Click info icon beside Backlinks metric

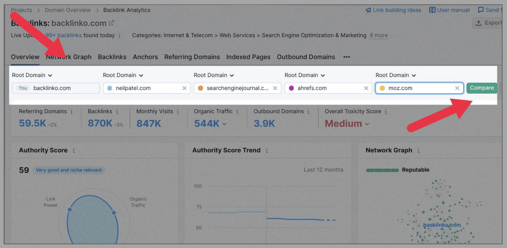coord(117,112)
